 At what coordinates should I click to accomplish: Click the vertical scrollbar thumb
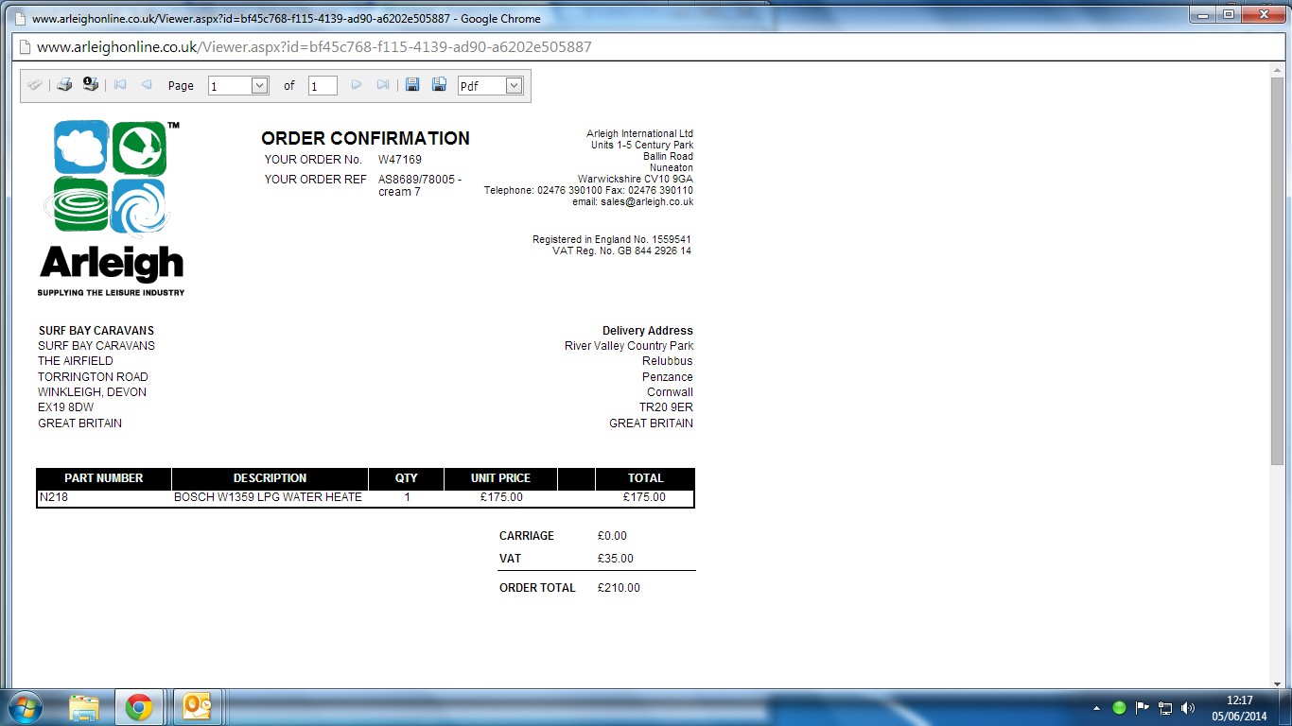click(1278, 273)
